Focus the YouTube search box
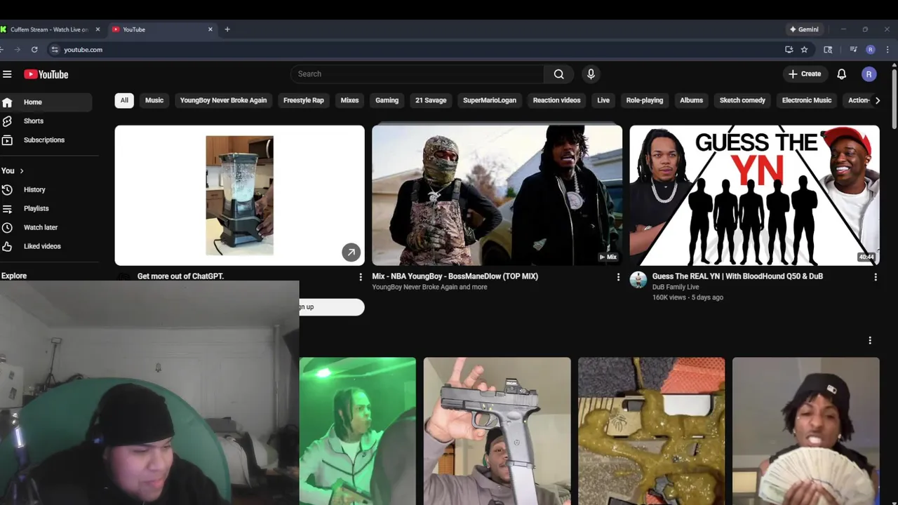Viewport: 898px width, 505px height. 417,74
